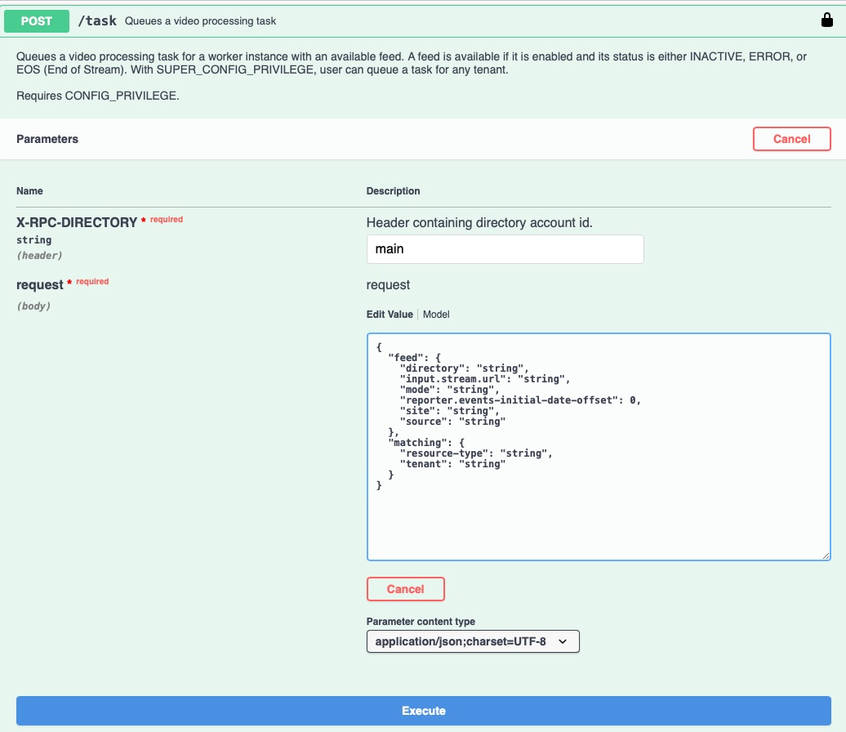
Task: Click the 'Parameters' section heading
Action: point(47,140)
